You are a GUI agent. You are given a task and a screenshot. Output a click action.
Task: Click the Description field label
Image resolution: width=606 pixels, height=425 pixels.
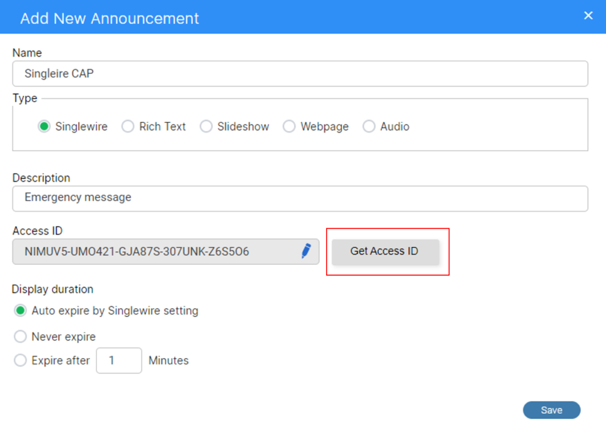41,178
